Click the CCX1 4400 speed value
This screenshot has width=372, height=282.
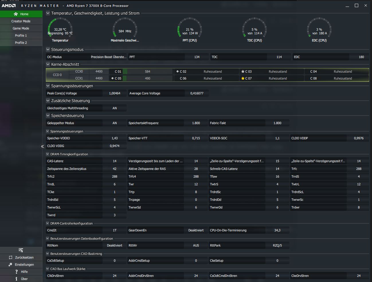(x=99, y=78)
